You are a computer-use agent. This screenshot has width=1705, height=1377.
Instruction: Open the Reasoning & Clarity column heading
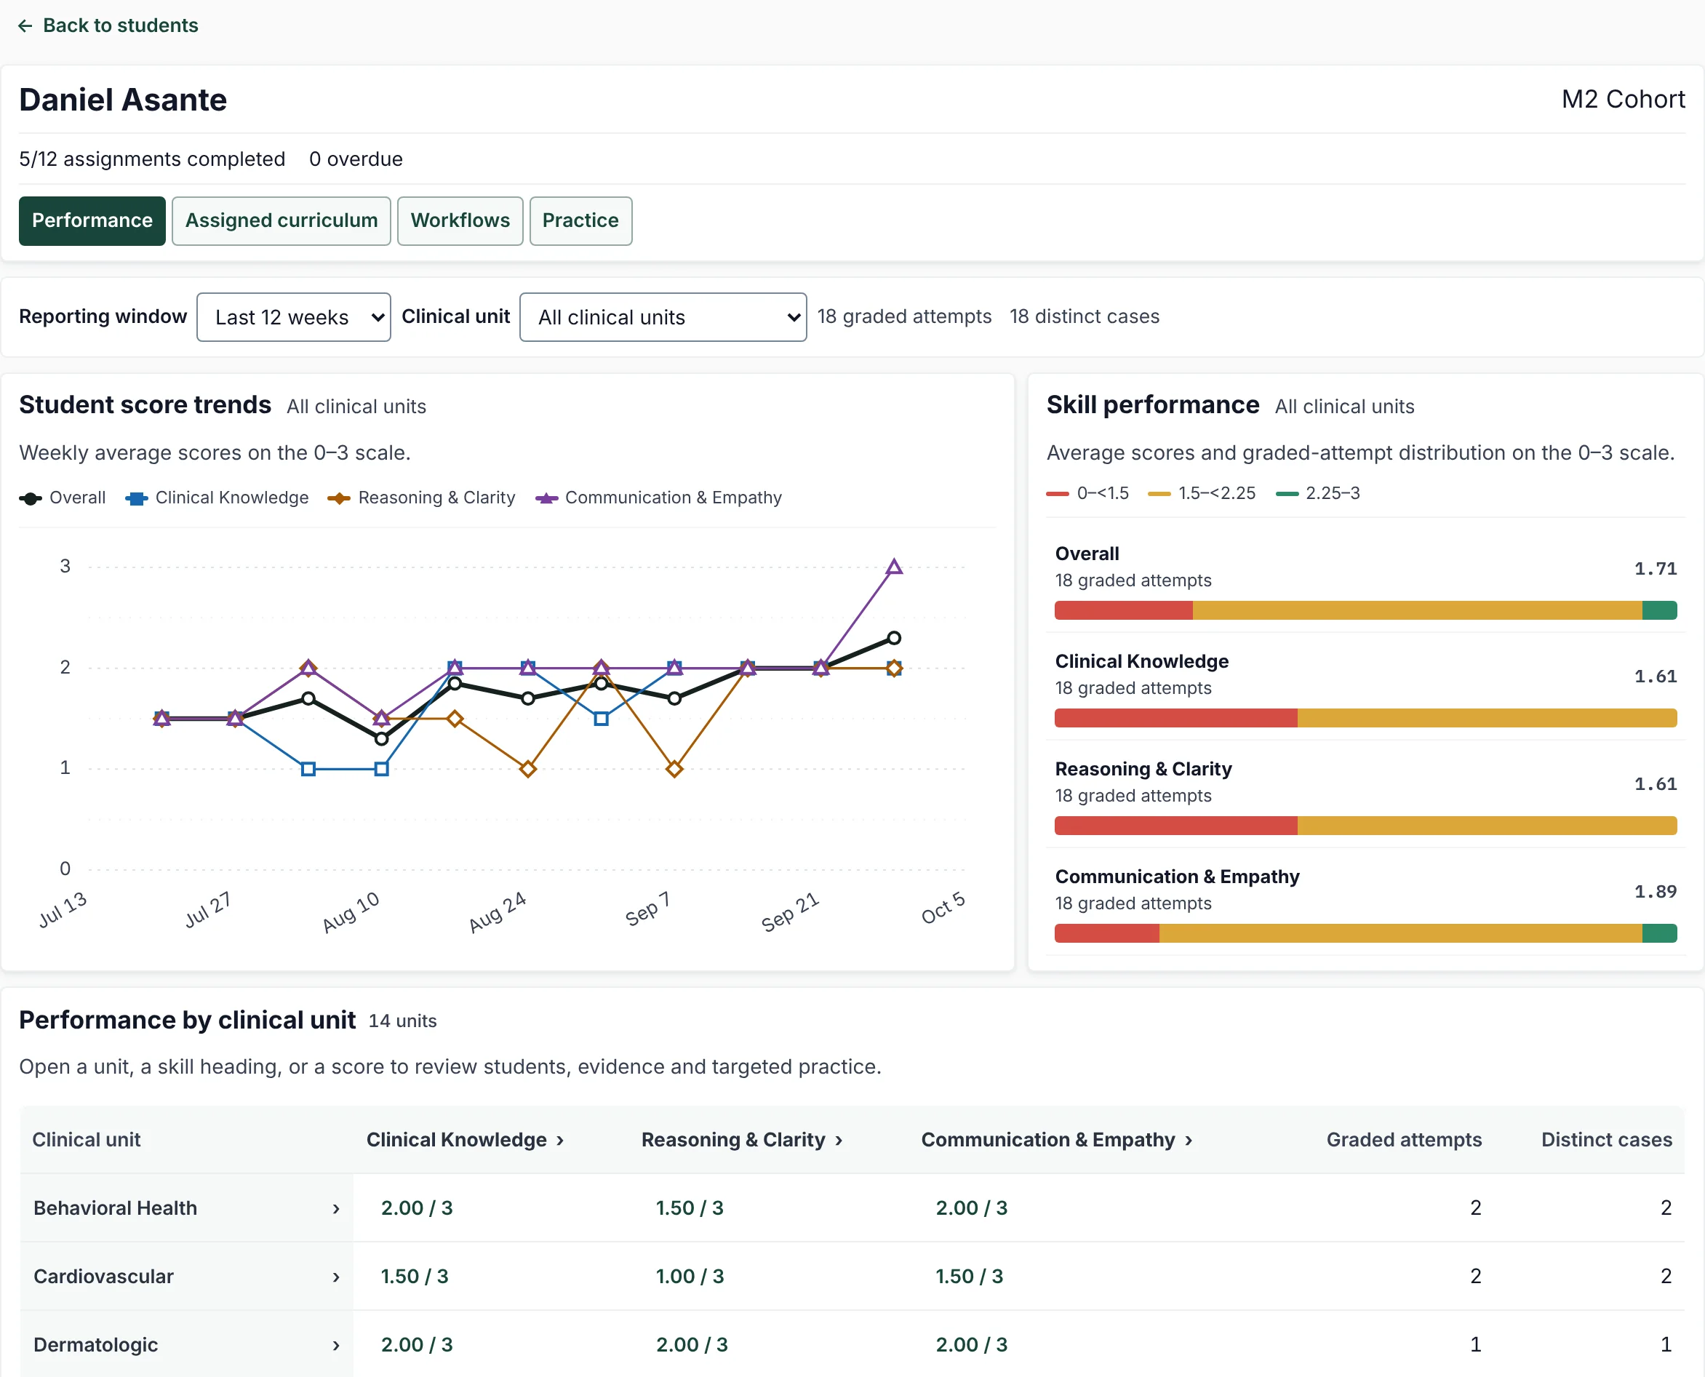pos(741,1140)
